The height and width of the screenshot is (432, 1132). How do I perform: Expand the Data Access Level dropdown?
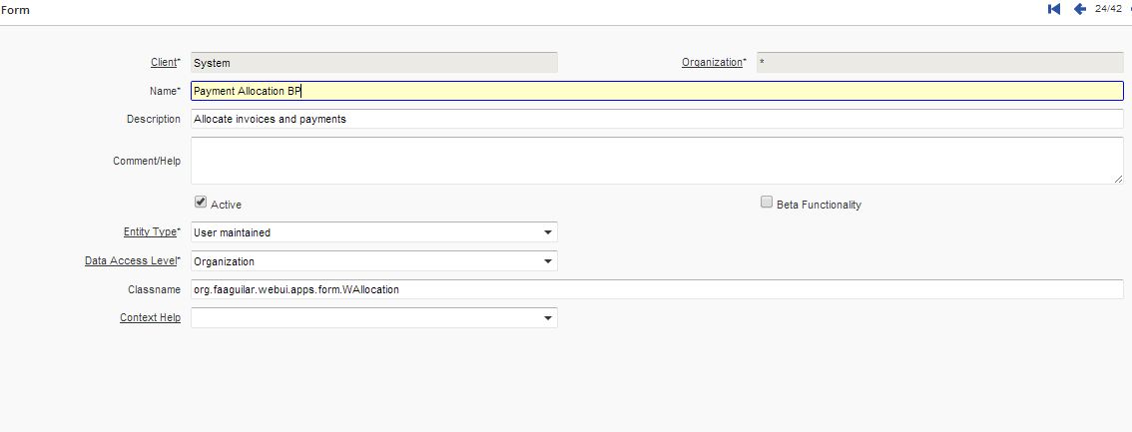tap(547, 261)
